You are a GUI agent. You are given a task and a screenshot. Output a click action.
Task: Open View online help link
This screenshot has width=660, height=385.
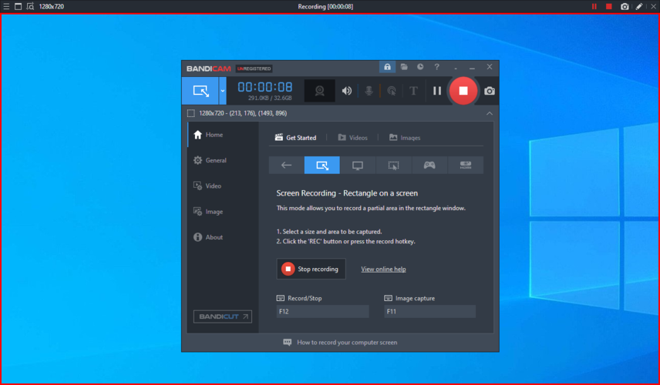coord(383,269)
